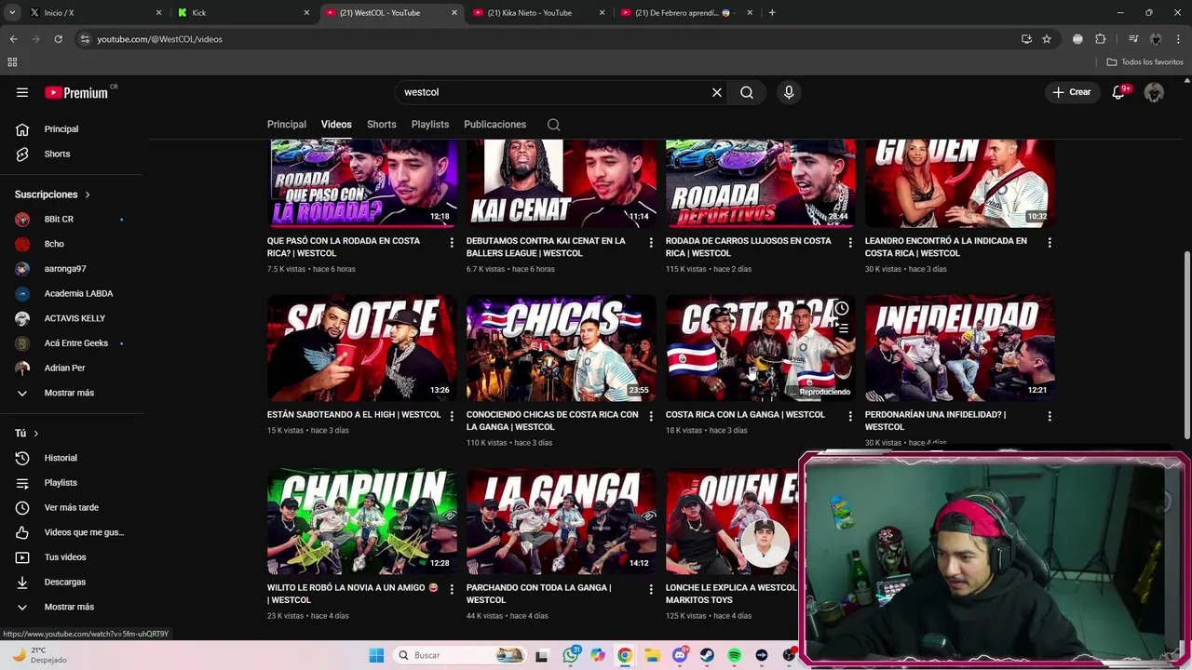Open the Windows Start menu
This screenshot has width=1192, height=670.
point(376,655)
